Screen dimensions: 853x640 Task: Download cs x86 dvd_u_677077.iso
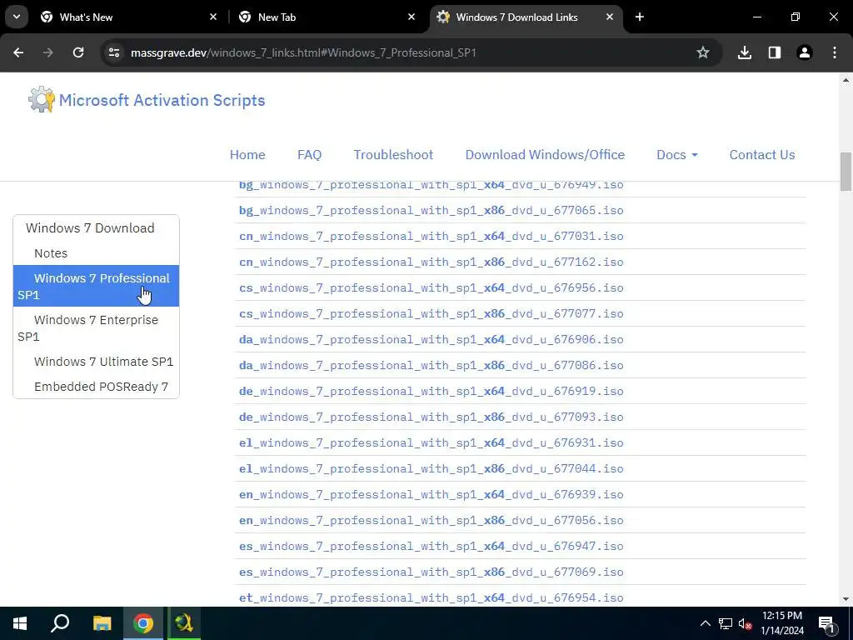[x=431, y=313]
